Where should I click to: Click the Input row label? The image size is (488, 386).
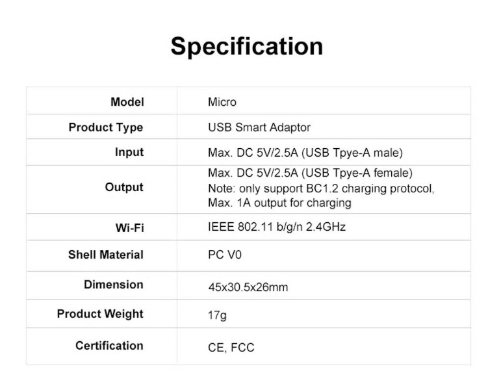pos(129,152)
